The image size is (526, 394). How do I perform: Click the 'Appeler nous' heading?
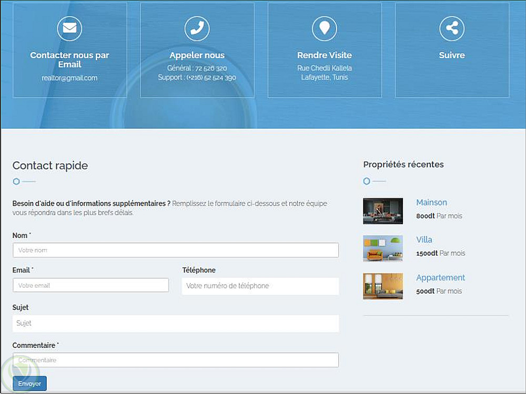pos(197,55)
